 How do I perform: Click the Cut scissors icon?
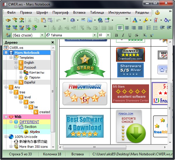[x=30, y=20]
